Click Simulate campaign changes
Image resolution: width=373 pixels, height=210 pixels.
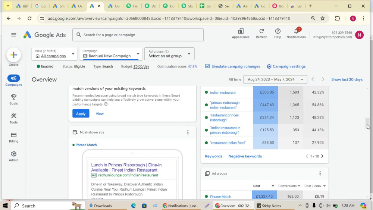[x=233, y=67]
